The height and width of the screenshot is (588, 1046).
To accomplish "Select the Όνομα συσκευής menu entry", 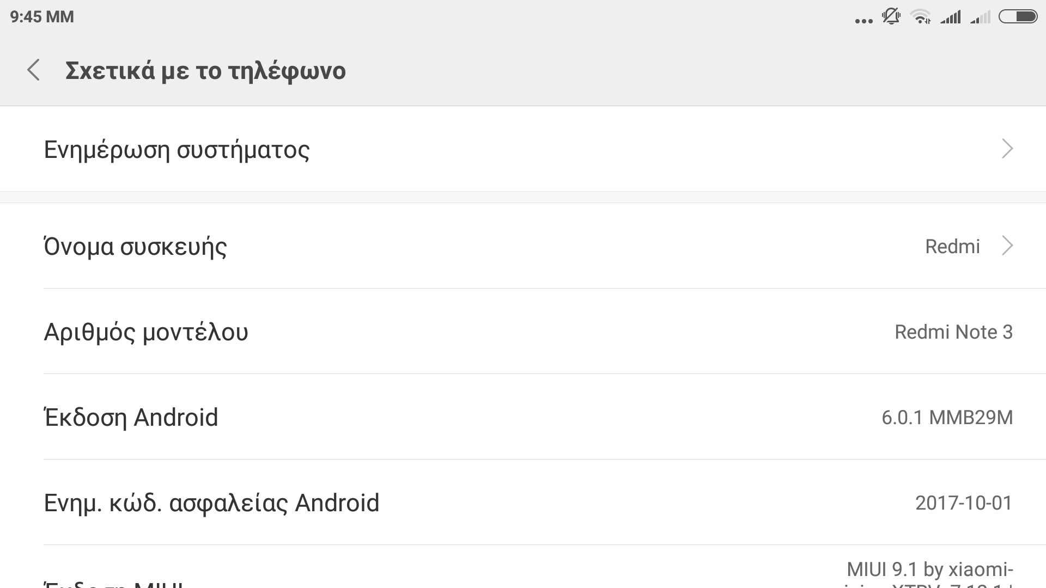I will coord(135,247).
